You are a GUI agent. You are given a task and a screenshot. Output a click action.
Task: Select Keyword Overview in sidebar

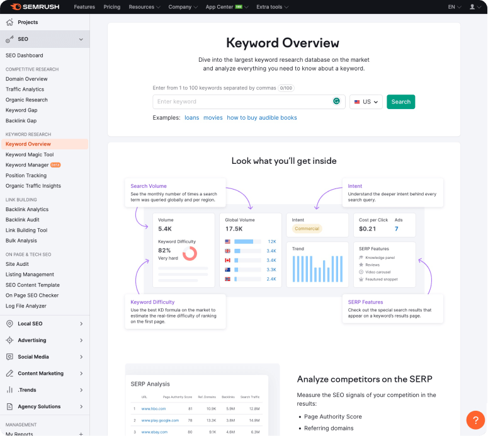(45, 144)
